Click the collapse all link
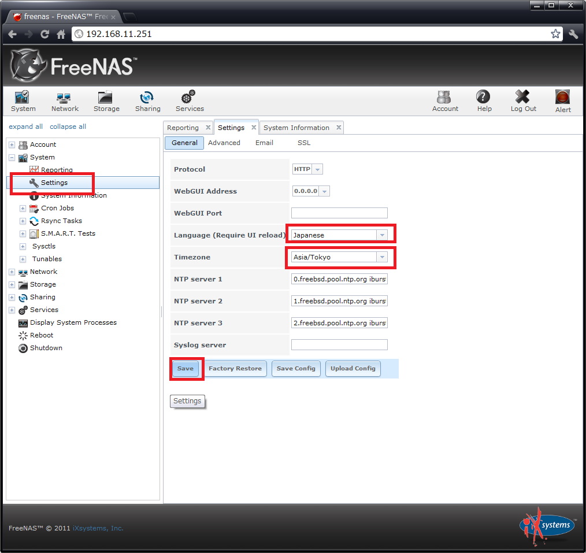Screen dimensions: 586x553 coord(68,127)
